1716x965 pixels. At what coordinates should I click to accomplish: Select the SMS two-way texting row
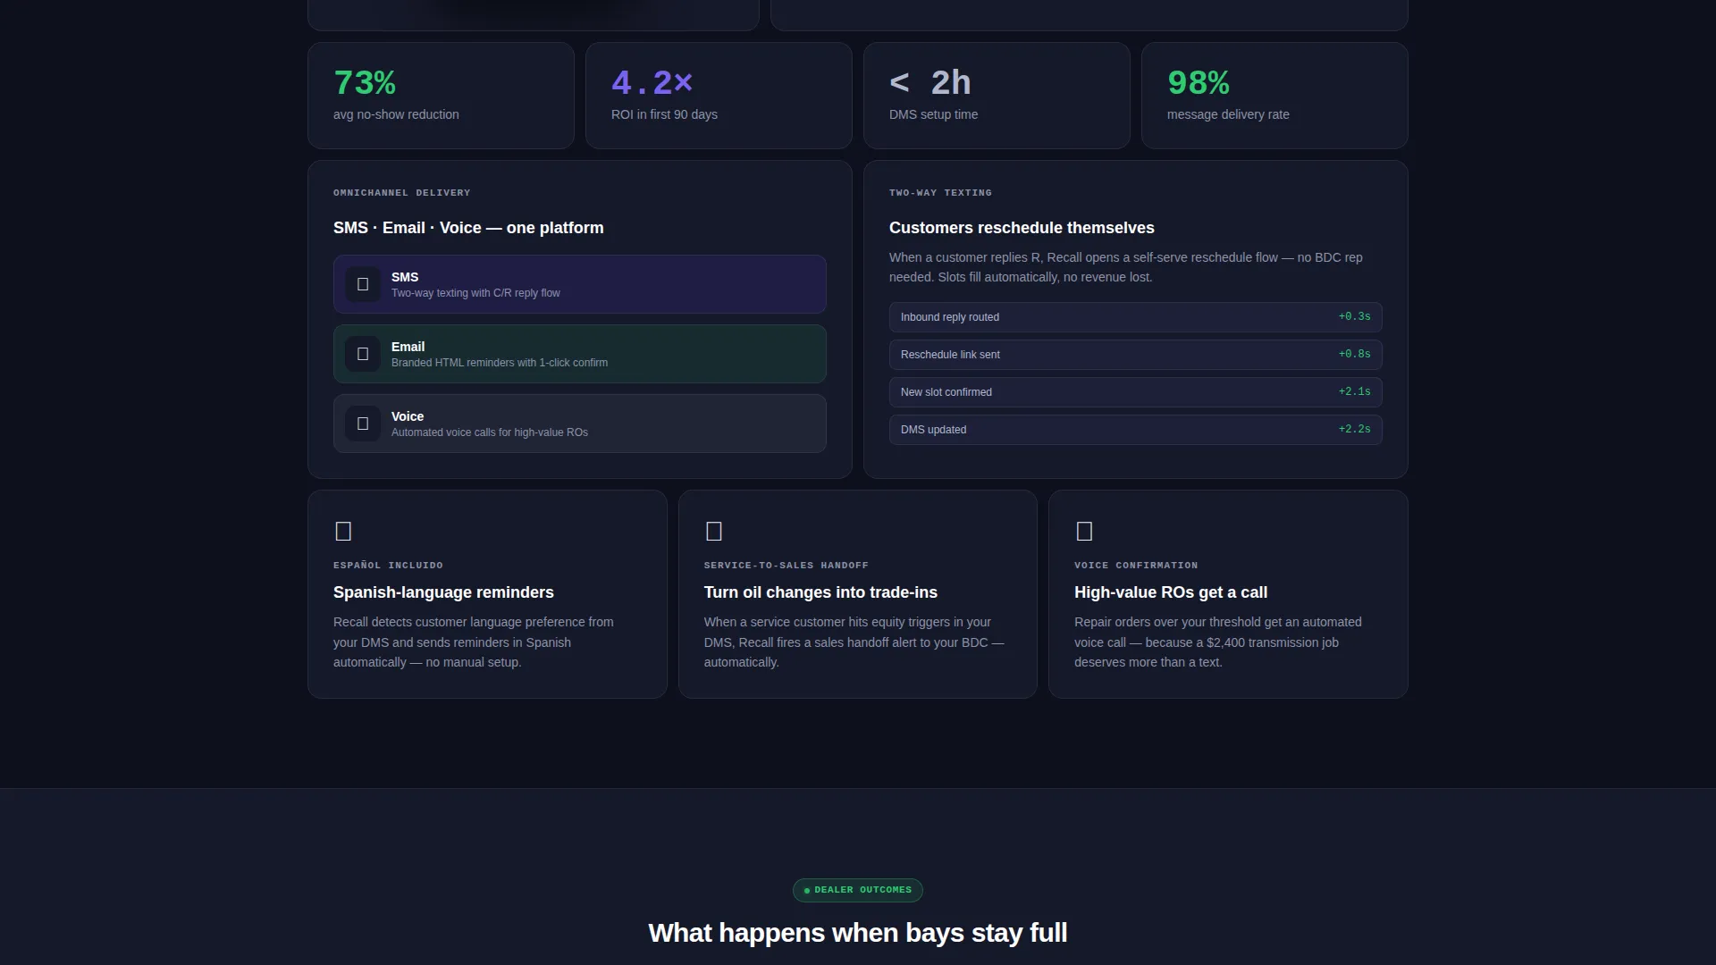click(580, 284)
